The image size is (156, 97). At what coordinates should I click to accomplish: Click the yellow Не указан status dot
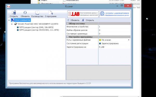click(100, 40)
